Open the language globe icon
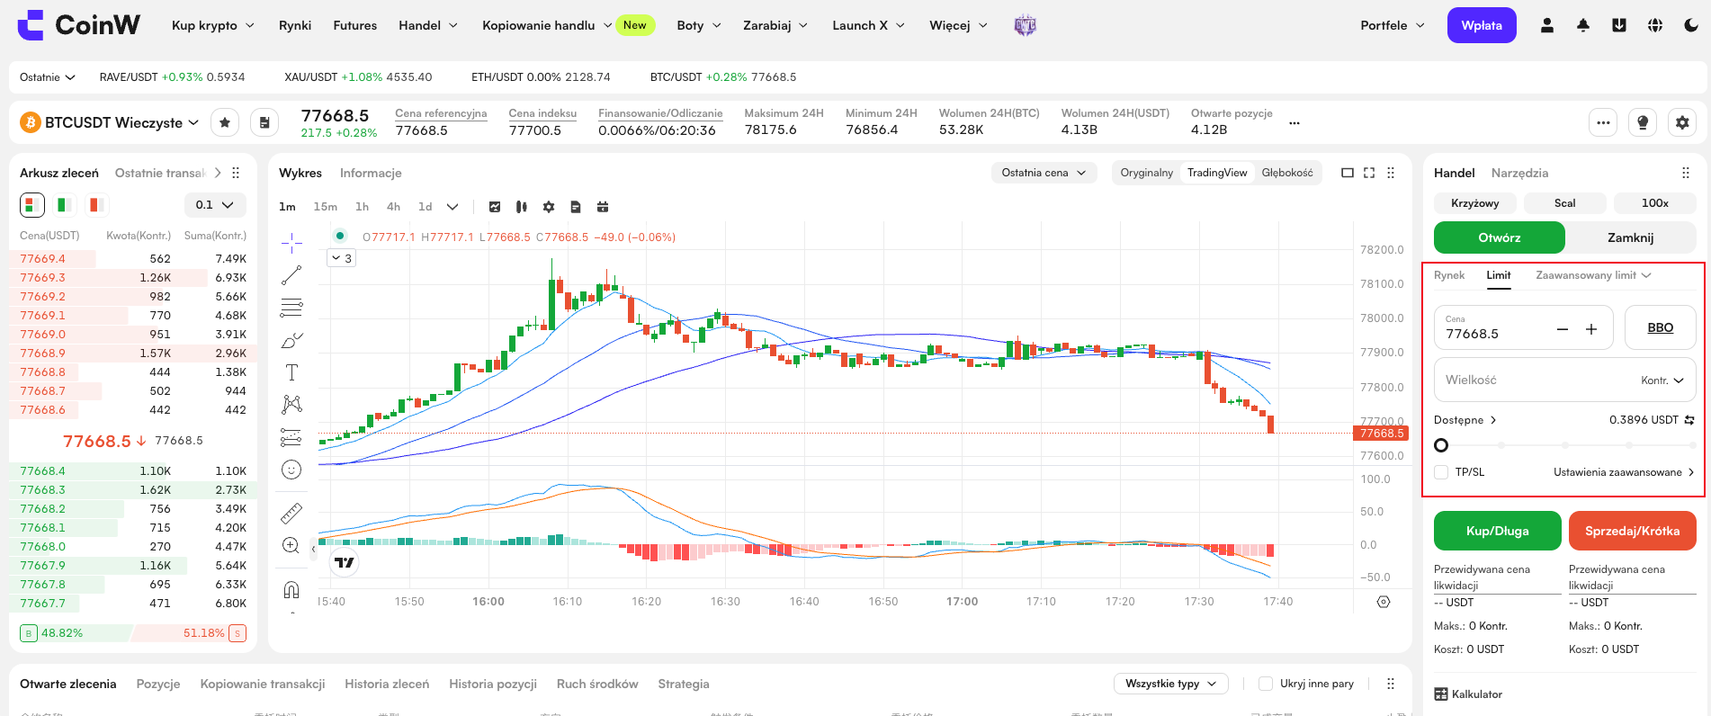Screen dimensions: 1711x716 tap(1655, 25)
